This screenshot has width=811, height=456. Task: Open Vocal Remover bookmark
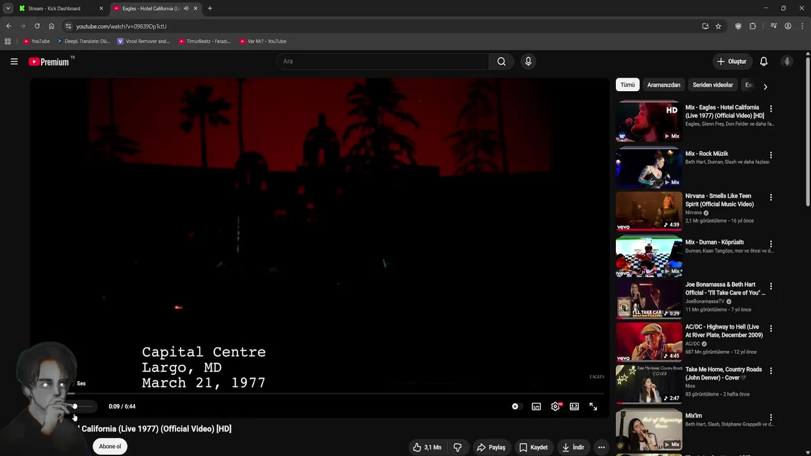click(x=143, y=41)
